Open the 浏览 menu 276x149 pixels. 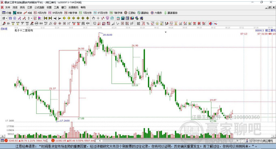point(15,7)
